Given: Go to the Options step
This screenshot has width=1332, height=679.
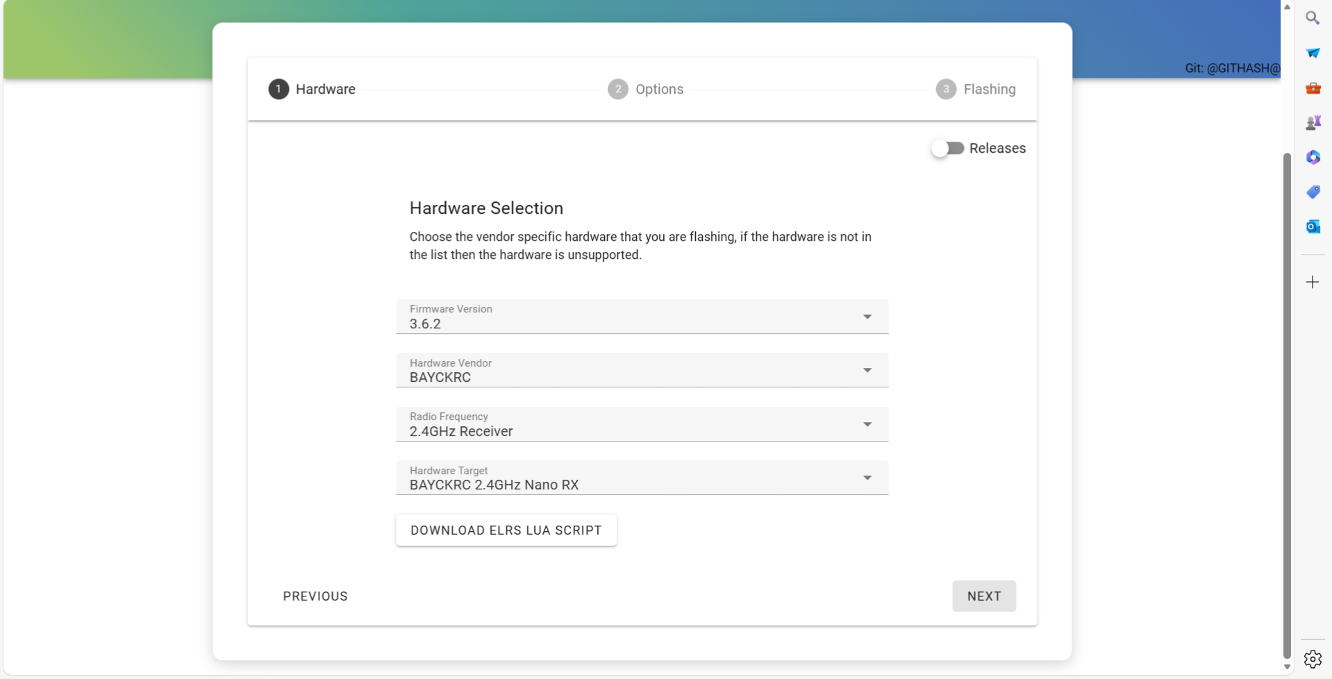Looking at the screenshot, I should click(645, 90).
